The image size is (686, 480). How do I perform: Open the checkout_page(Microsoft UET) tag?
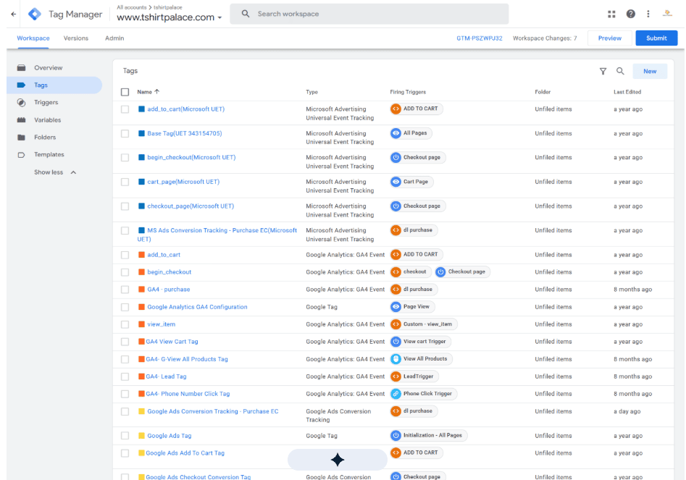[x=191, y=206]
